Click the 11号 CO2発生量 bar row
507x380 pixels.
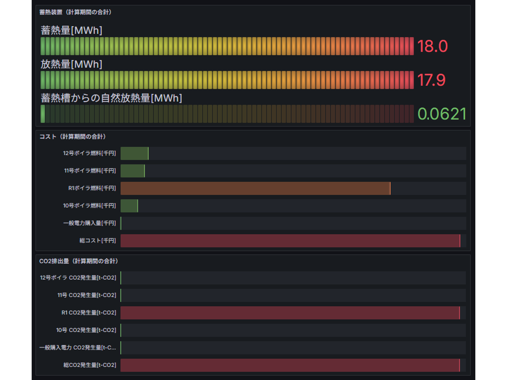click(x=293, y=295)
